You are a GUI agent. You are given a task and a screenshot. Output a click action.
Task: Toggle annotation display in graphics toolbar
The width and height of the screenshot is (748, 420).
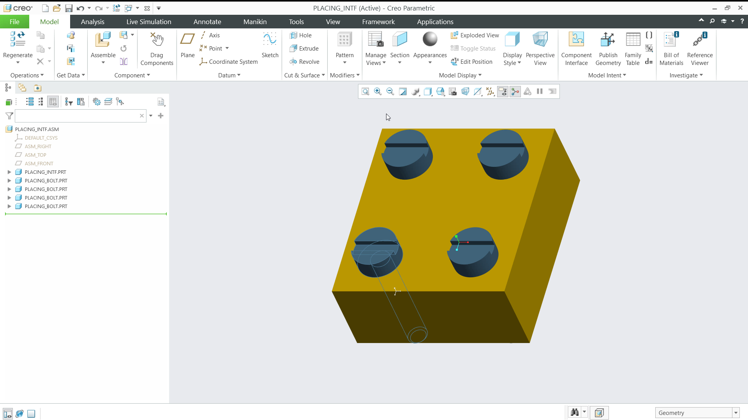503,91
